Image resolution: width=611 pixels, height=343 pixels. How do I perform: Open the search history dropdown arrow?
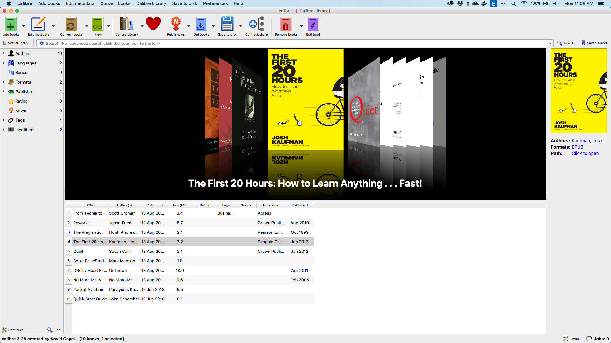pyautogui.click(x=550, y=43)
